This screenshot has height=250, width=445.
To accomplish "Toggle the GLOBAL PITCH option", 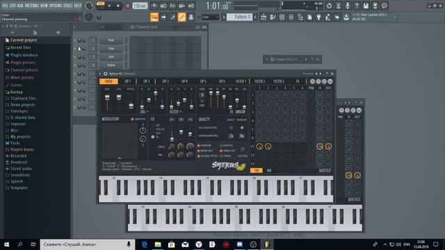I will [x=198, y=156].
